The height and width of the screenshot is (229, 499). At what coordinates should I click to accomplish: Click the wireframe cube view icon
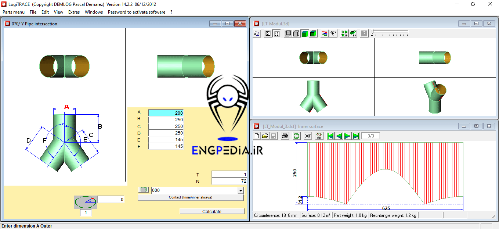[288, 34]
